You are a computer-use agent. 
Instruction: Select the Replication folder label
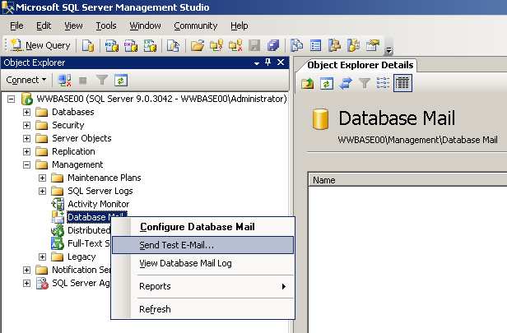(x=73, y=151)
